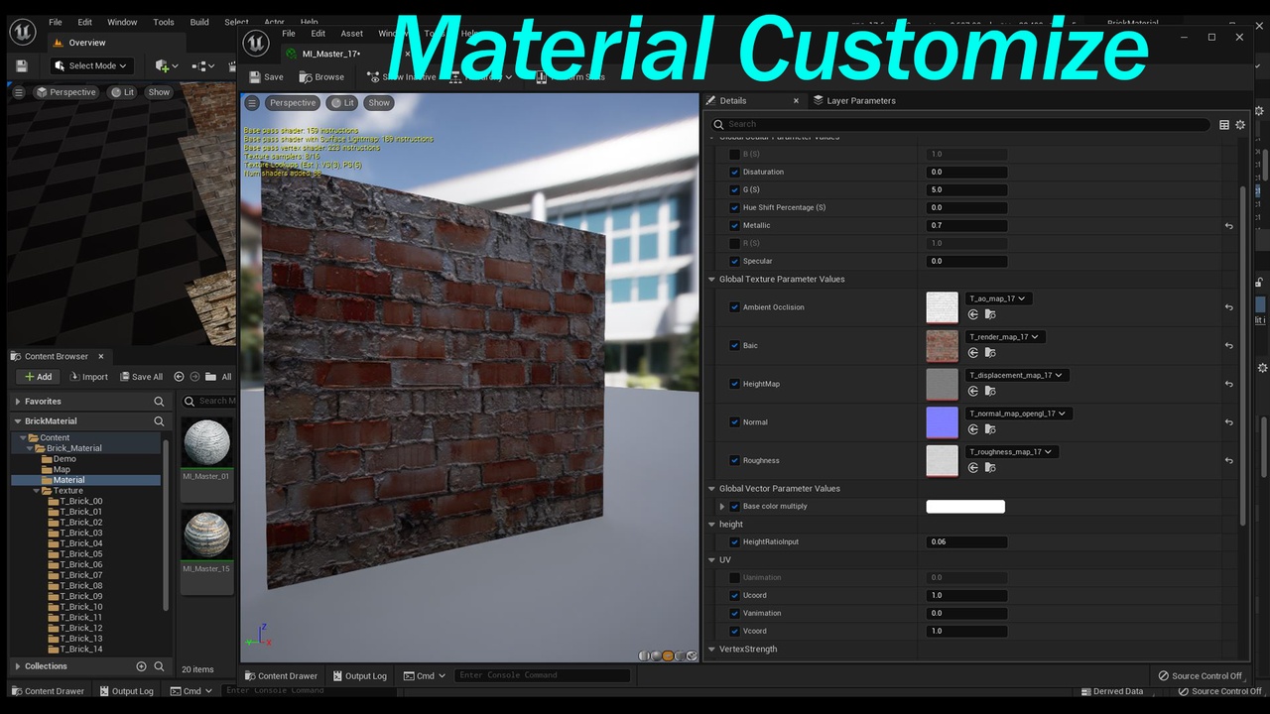Open the viewport options hamburger menu in material editor

pos(252,103)
